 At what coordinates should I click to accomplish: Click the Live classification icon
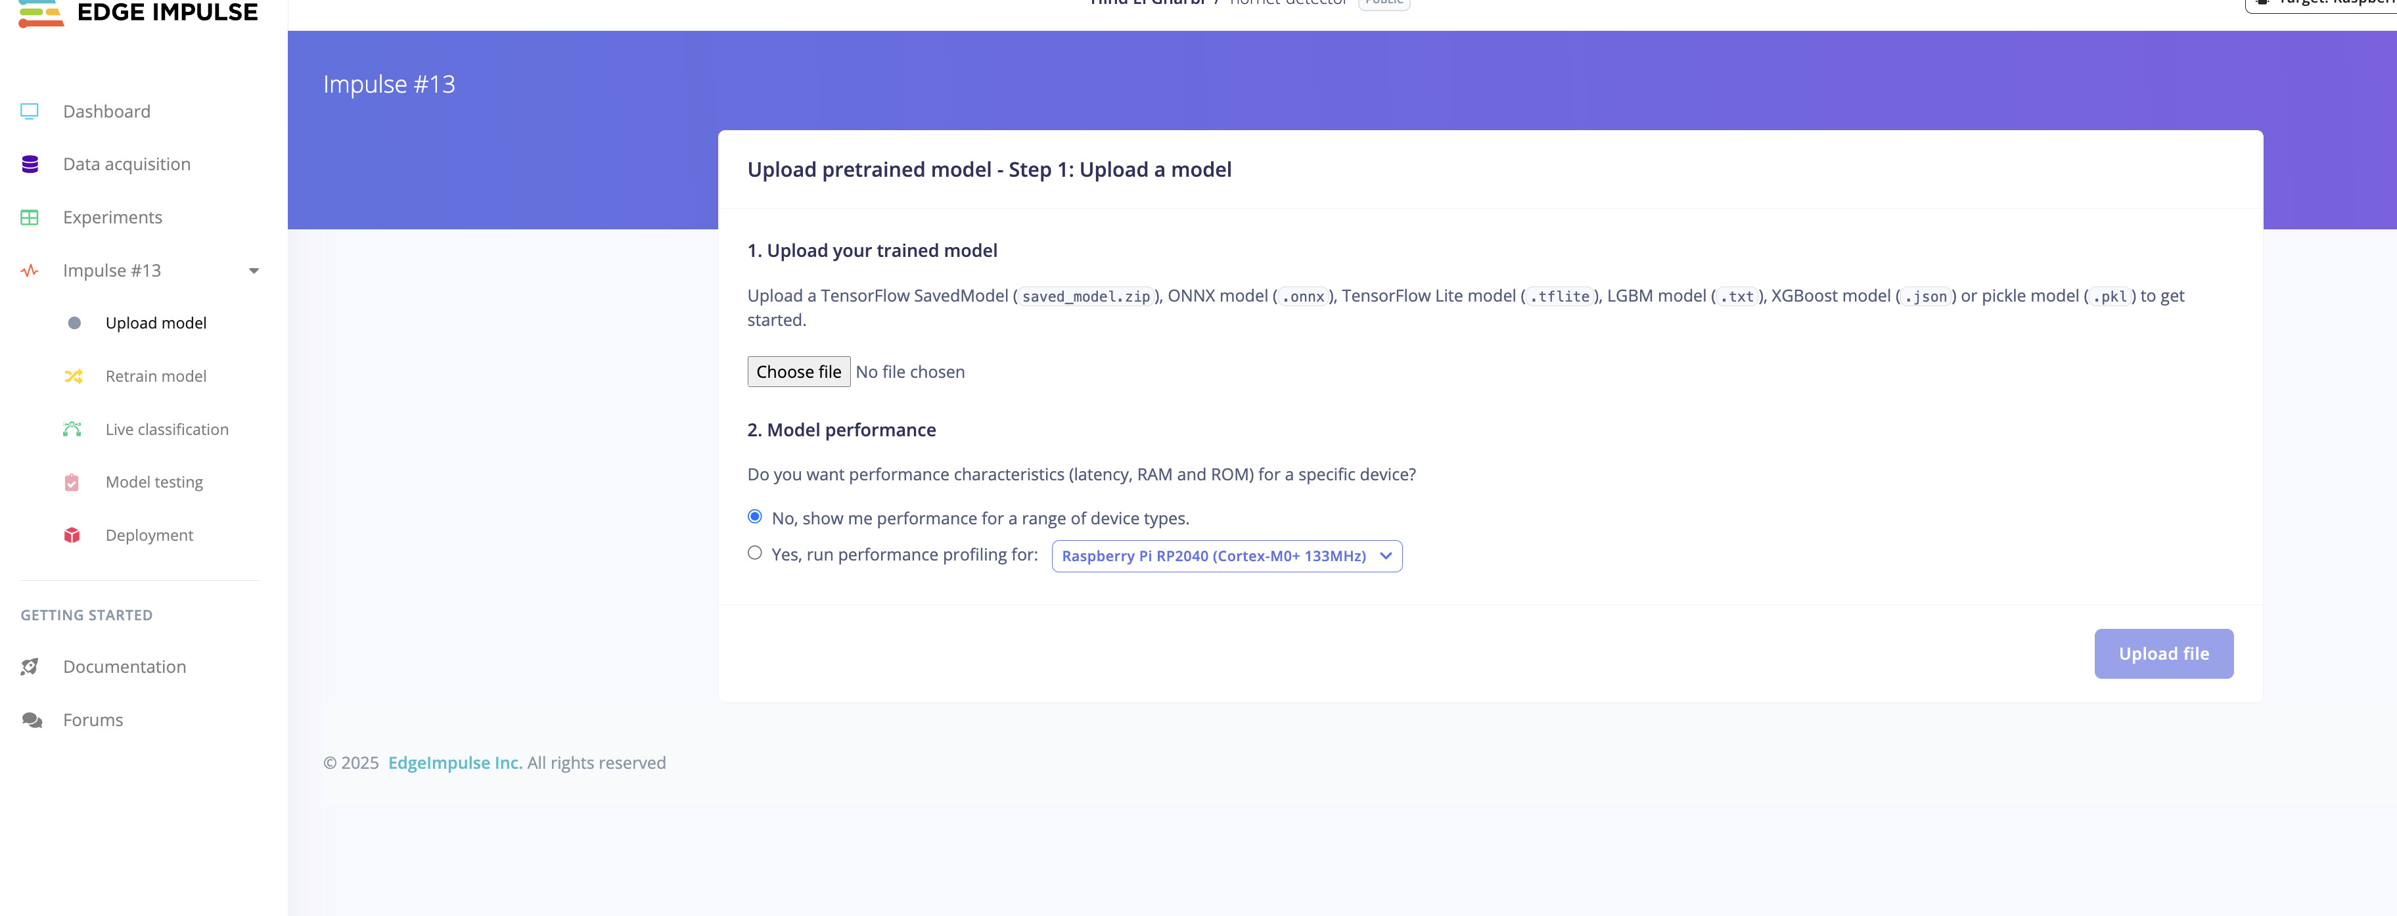pyautogui.click(x=72, y=429)
